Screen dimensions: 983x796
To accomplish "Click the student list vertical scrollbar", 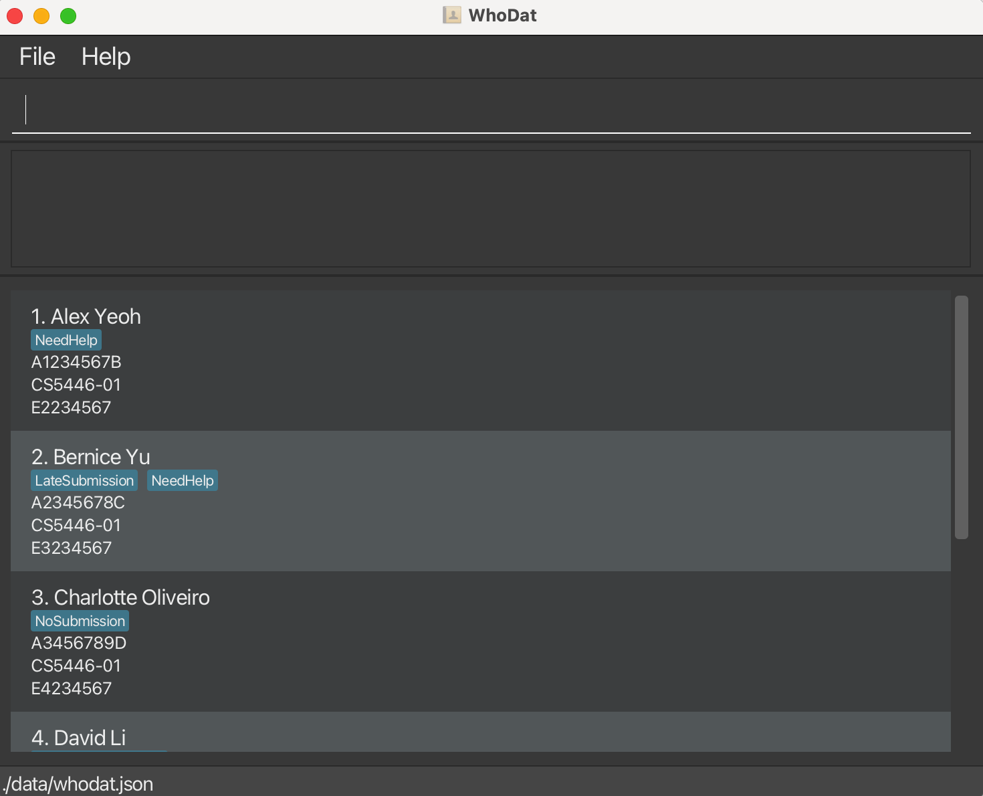I will (961, 417).
